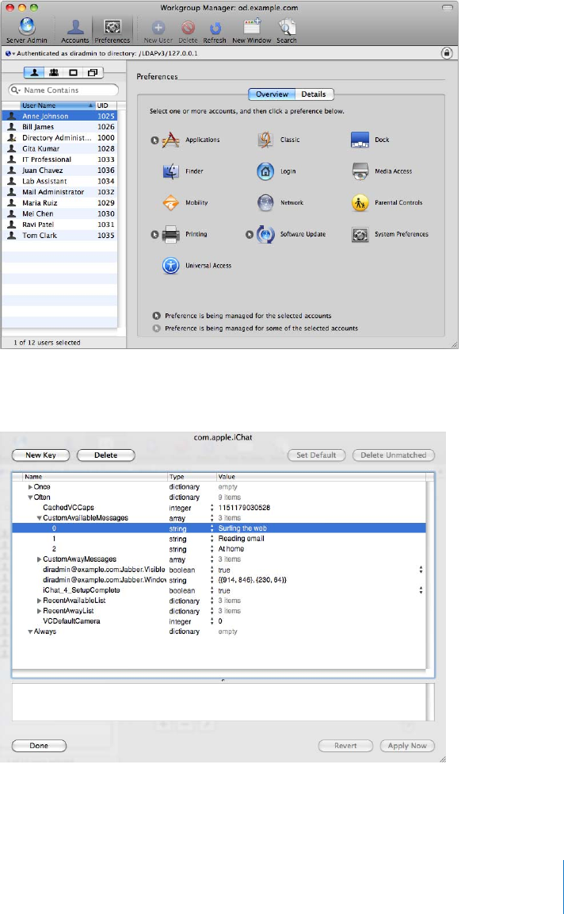Collapse the Always dictionary
The height and width of the screenshot is (914, 564).
(30, 632)
